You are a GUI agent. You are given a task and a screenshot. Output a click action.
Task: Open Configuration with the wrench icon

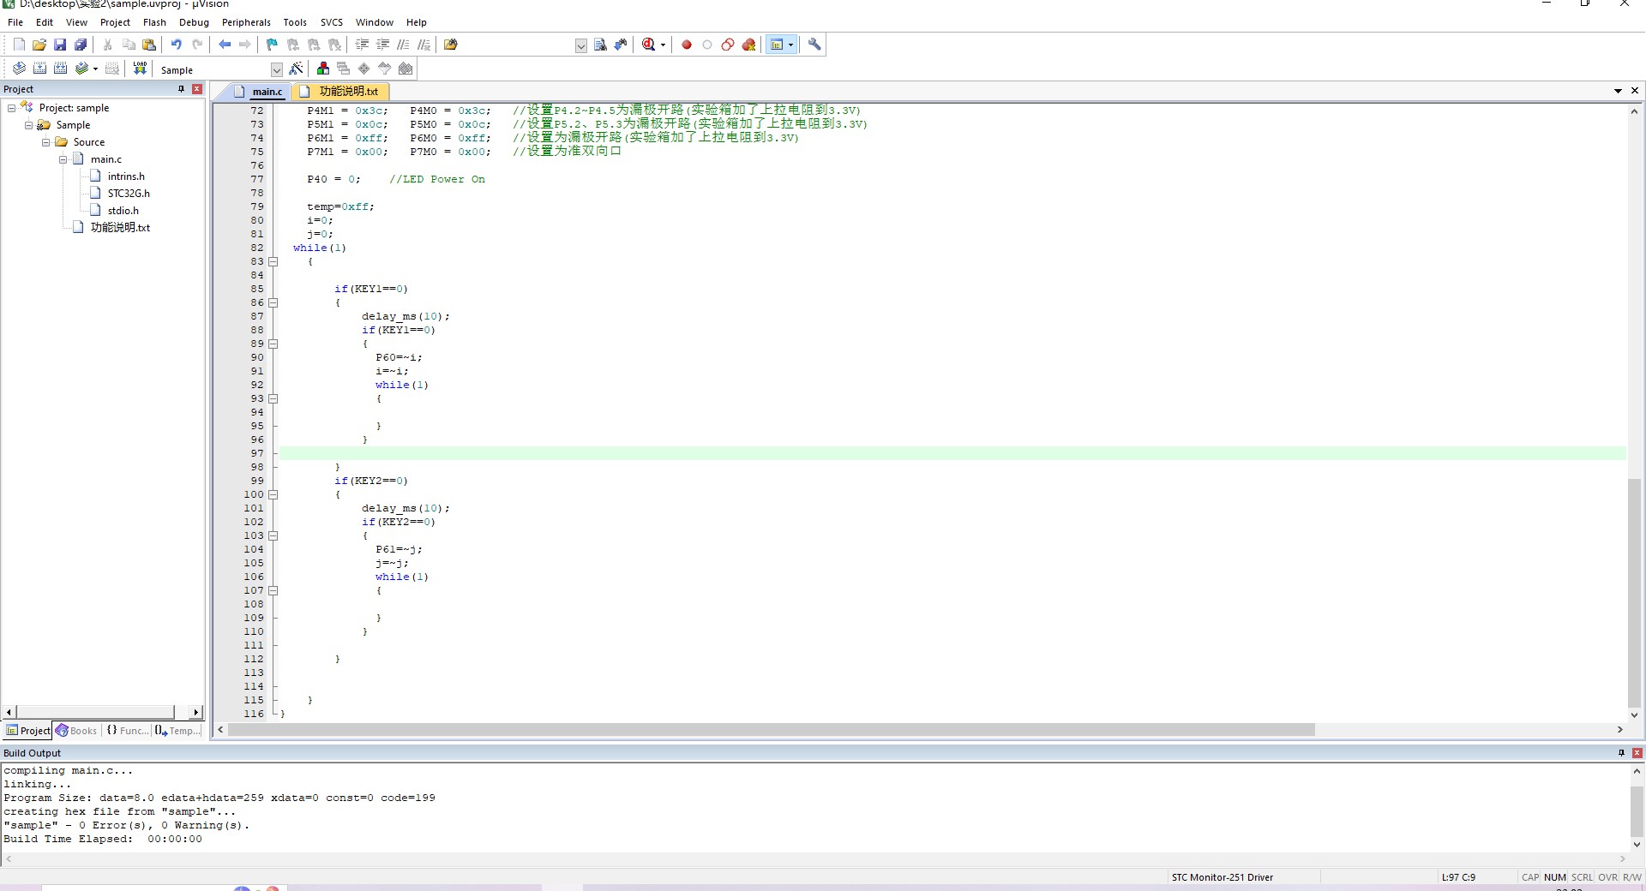click(814, 45)
